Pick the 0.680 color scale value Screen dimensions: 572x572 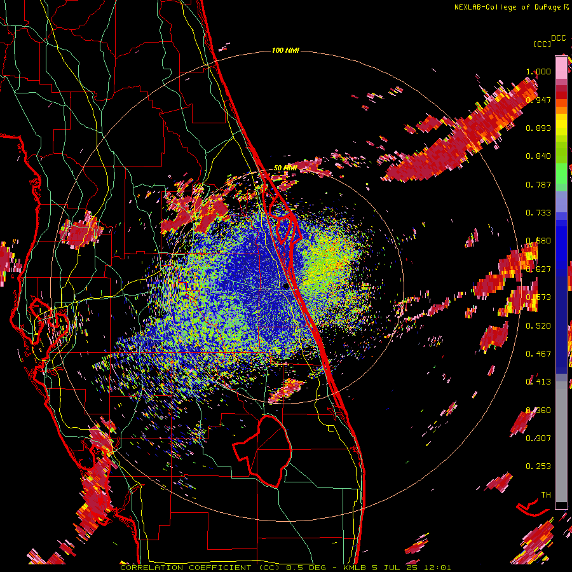pyautogui.click(x=538, y=241)
